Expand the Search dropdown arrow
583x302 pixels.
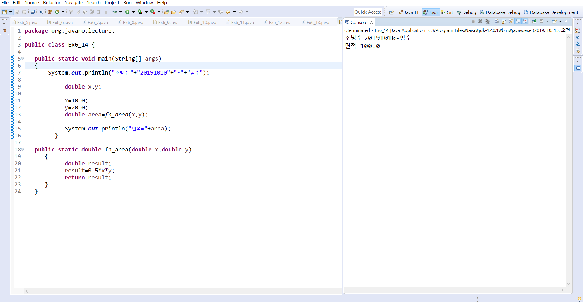(187, 12)
